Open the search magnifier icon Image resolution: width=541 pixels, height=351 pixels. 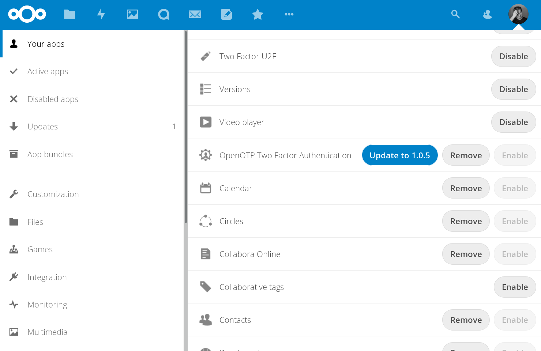pos(455,14)
